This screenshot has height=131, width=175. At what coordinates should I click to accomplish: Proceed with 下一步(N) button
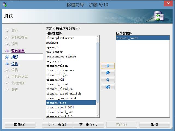[88, 125]
